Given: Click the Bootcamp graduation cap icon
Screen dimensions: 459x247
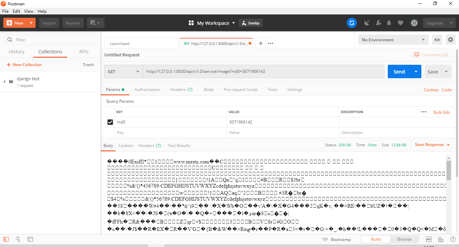Looking at the screenshot, I should [325, 239].
